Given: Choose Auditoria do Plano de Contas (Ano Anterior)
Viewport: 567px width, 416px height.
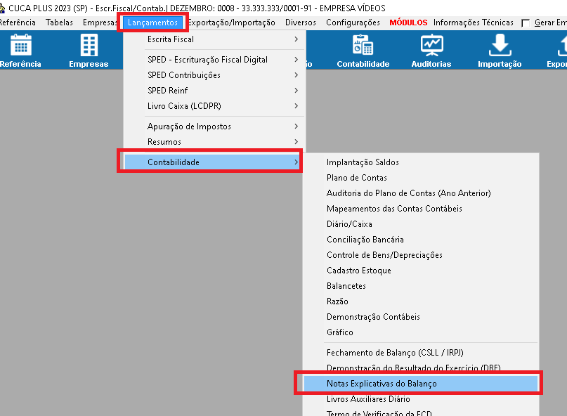Looking at the screenshot, I should click(421, 193).
